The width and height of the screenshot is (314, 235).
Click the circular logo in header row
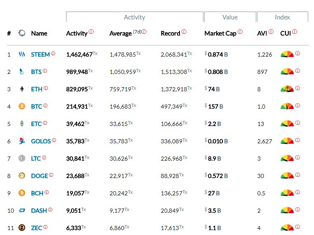tap(22, 33)
